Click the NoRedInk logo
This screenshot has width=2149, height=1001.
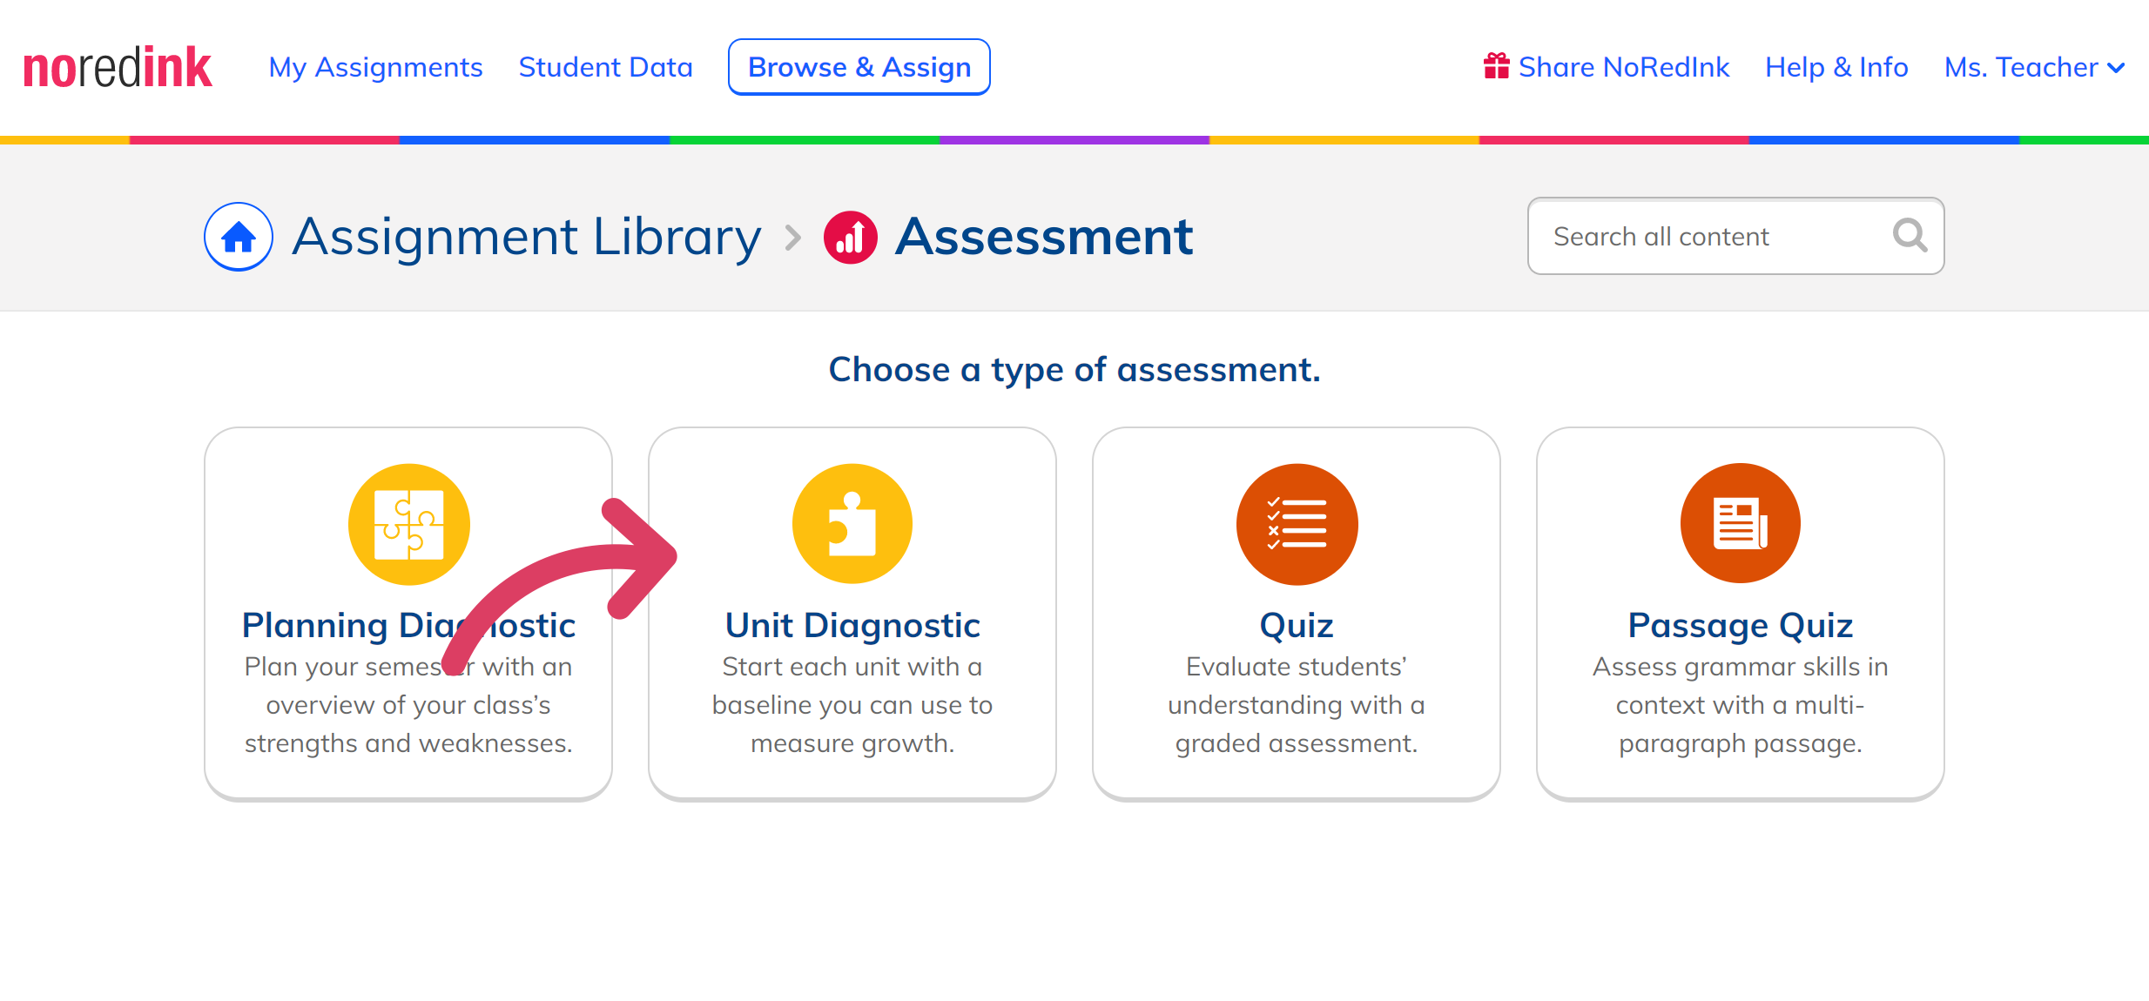click(x=118, y=68)
